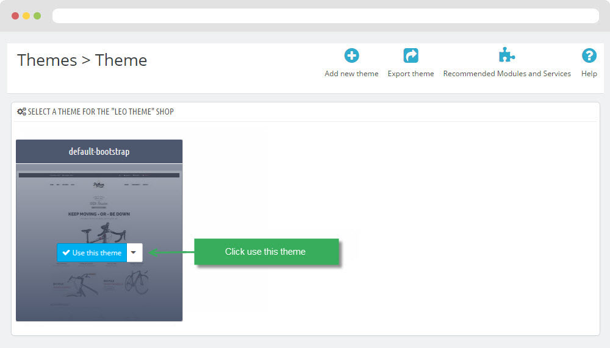Click the Export theme arrow icon
The image size is (610, 348).
point(411,56)
